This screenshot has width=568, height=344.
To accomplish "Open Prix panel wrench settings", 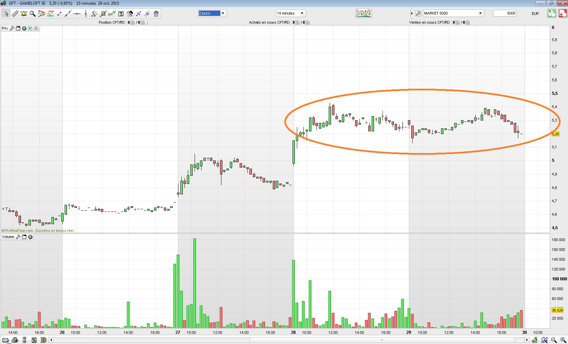I will (12, 28).
